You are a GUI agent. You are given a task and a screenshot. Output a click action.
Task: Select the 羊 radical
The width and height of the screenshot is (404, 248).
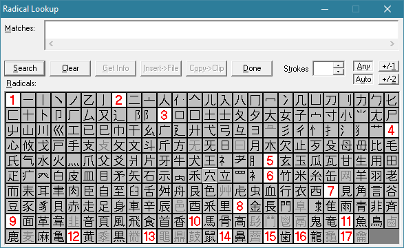(x=361, y=176)
